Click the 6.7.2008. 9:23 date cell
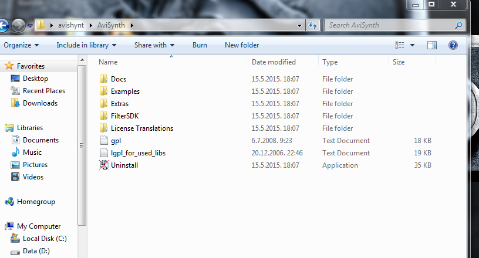This screenshot has width=479, height=258. point(272,141)
